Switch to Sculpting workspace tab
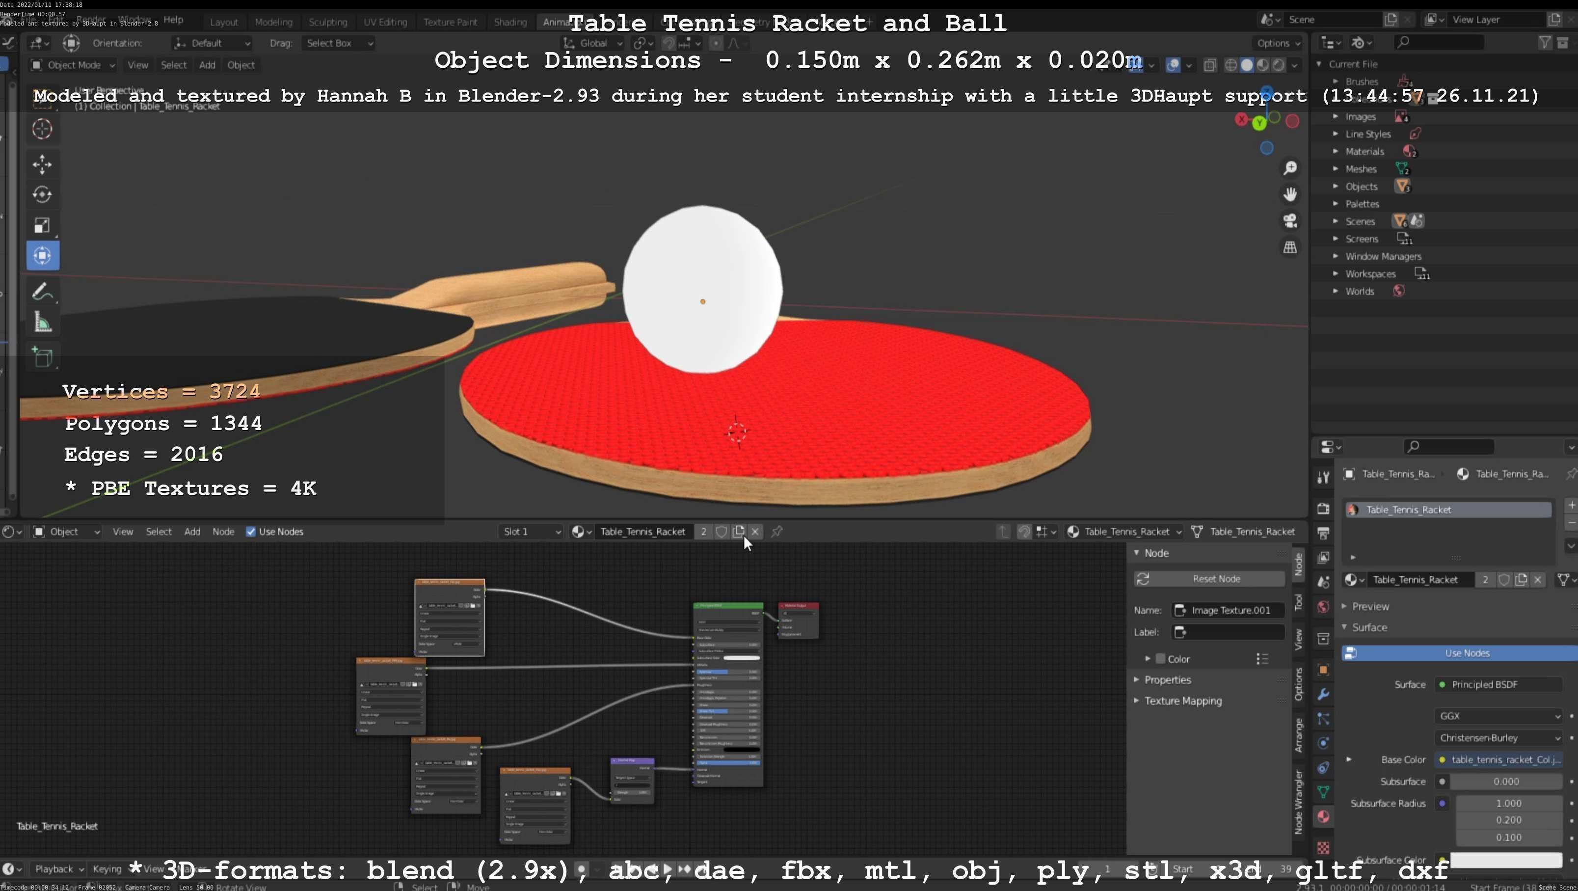Viewport: 1578px width, 891px height. coord(328,22)
